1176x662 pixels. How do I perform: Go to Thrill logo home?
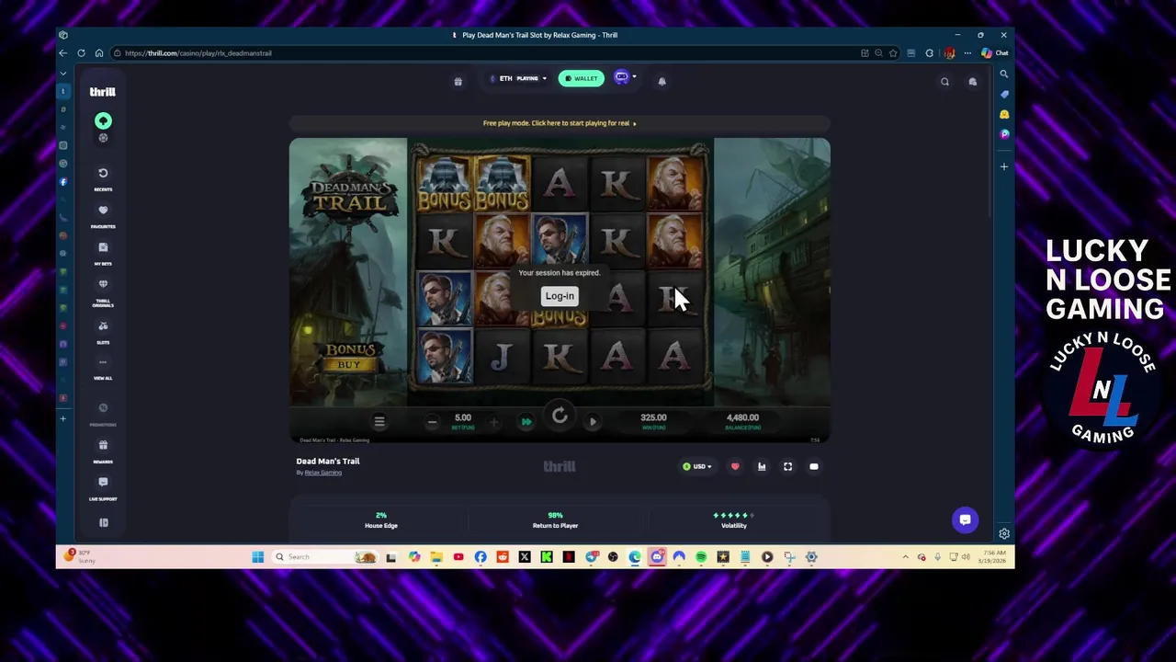coord(102,92)
